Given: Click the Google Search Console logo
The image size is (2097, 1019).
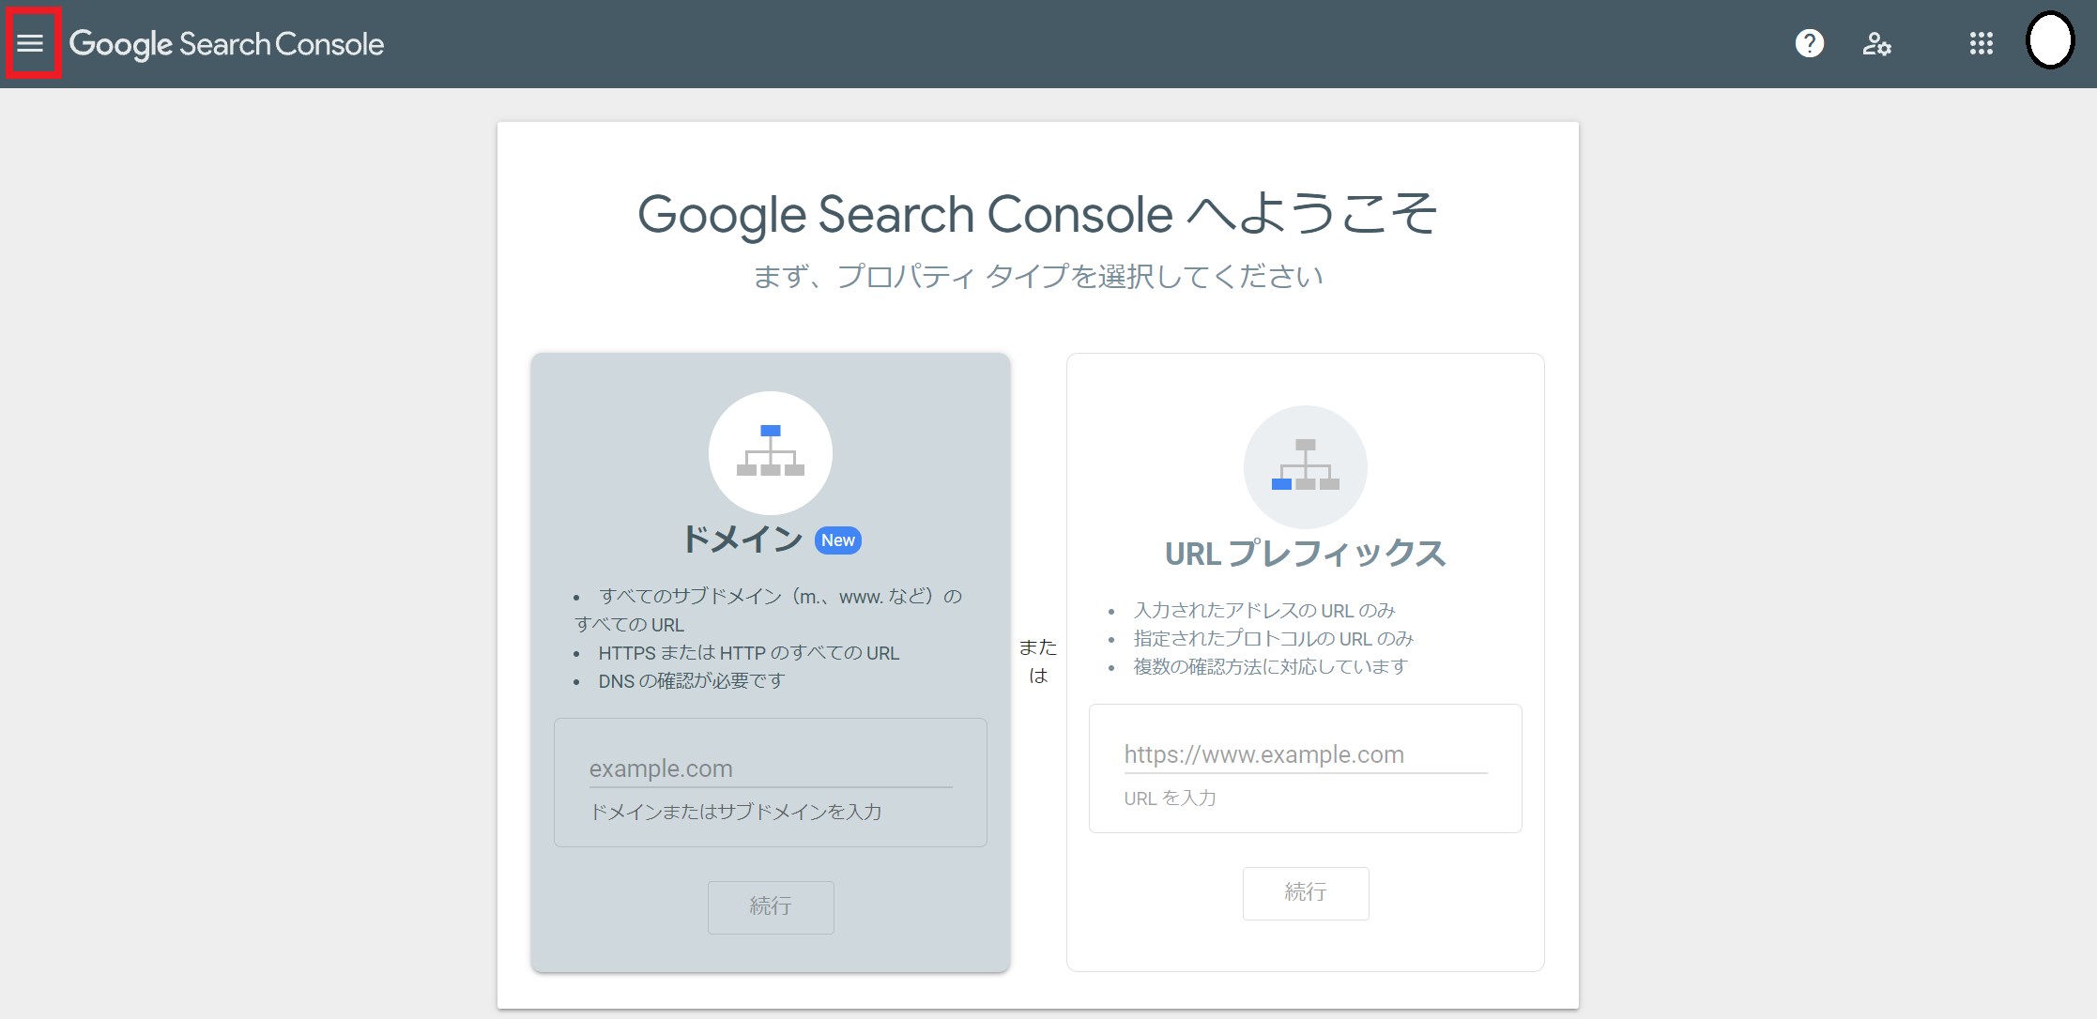Looking at the screenshot, I should (226, 44).
